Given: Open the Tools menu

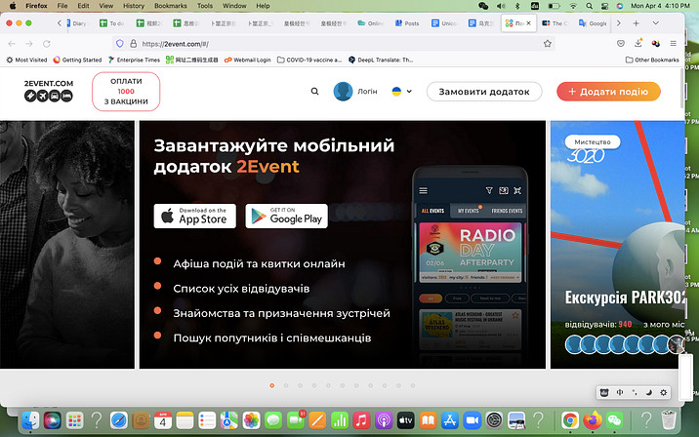Looking at the screenshot, I should point(205,6).
